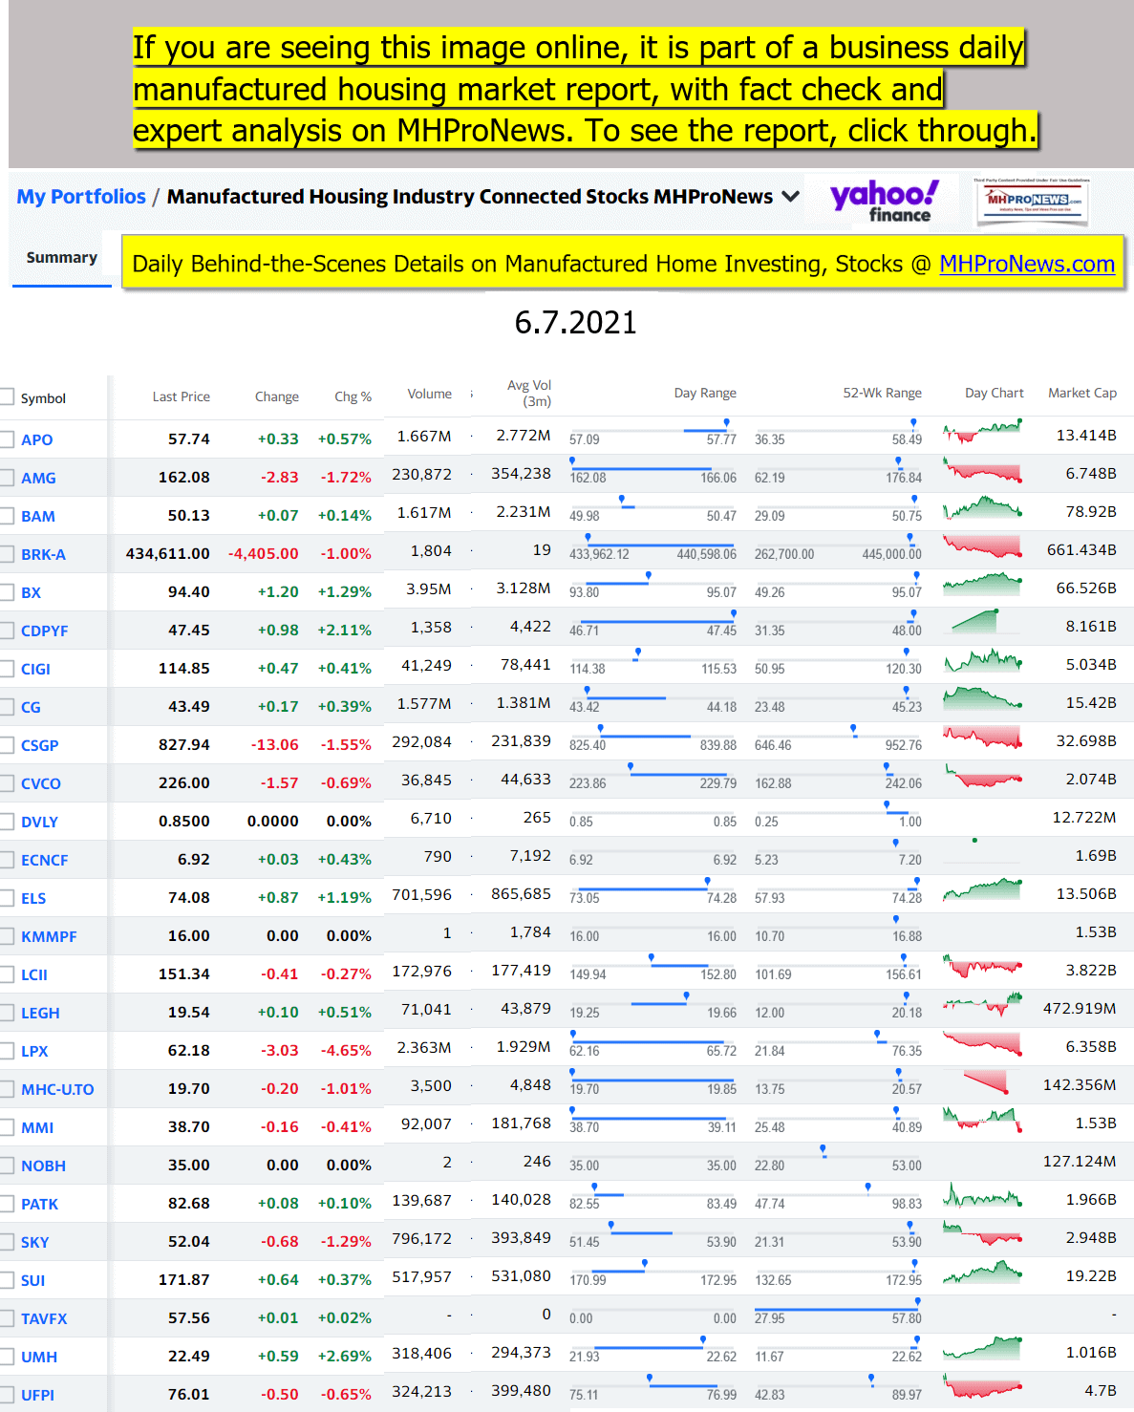Click the MHProNews logo image
1134x1412 pixels.
[1033, 201]
